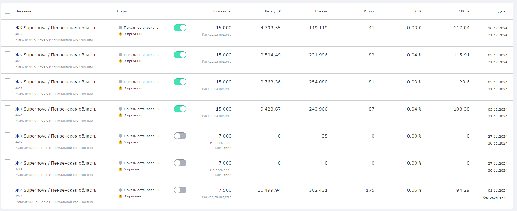Click the warning icon for campaign 4837
517x211 pixels.
point(120,34)
